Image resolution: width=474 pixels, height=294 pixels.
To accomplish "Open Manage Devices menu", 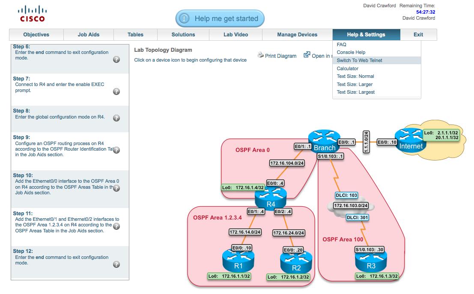I will click(x=297, y=35).
